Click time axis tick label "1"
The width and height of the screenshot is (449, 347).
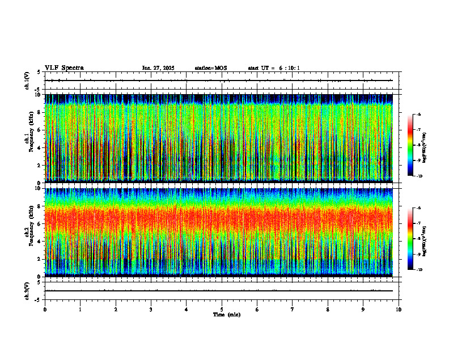[80, 310]
